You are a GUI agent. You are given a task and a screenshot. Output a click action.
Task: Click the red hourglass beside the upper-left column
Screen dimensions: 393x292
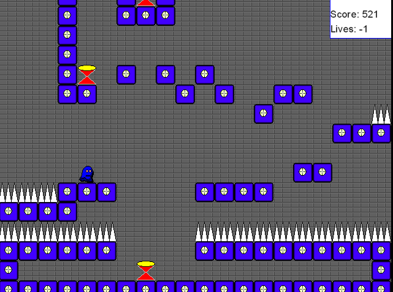pyautogui.click(x=87, y=75)
